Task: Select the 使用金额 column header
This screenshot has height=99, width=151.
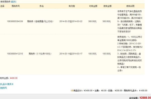Action: tap(107, 6)
